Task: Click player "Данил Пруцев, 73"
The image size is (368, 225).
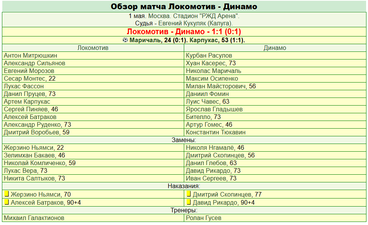Action: pyautogui.click(x=30, y=94)
